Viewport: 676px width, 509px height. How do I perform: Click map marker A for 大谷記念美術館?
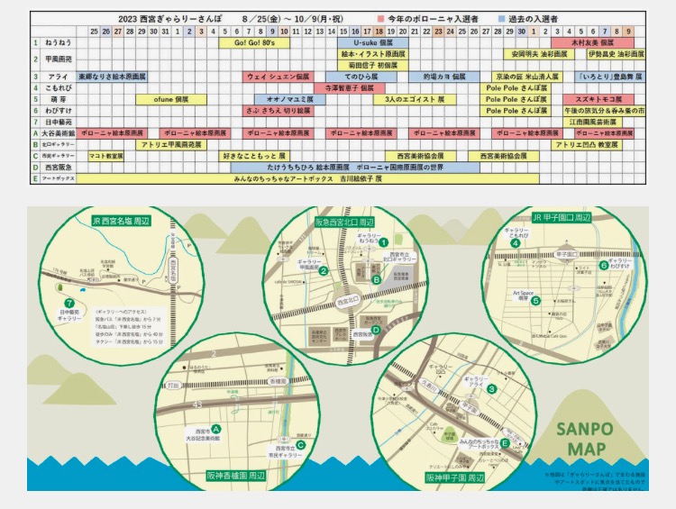(x=216, y=429)
